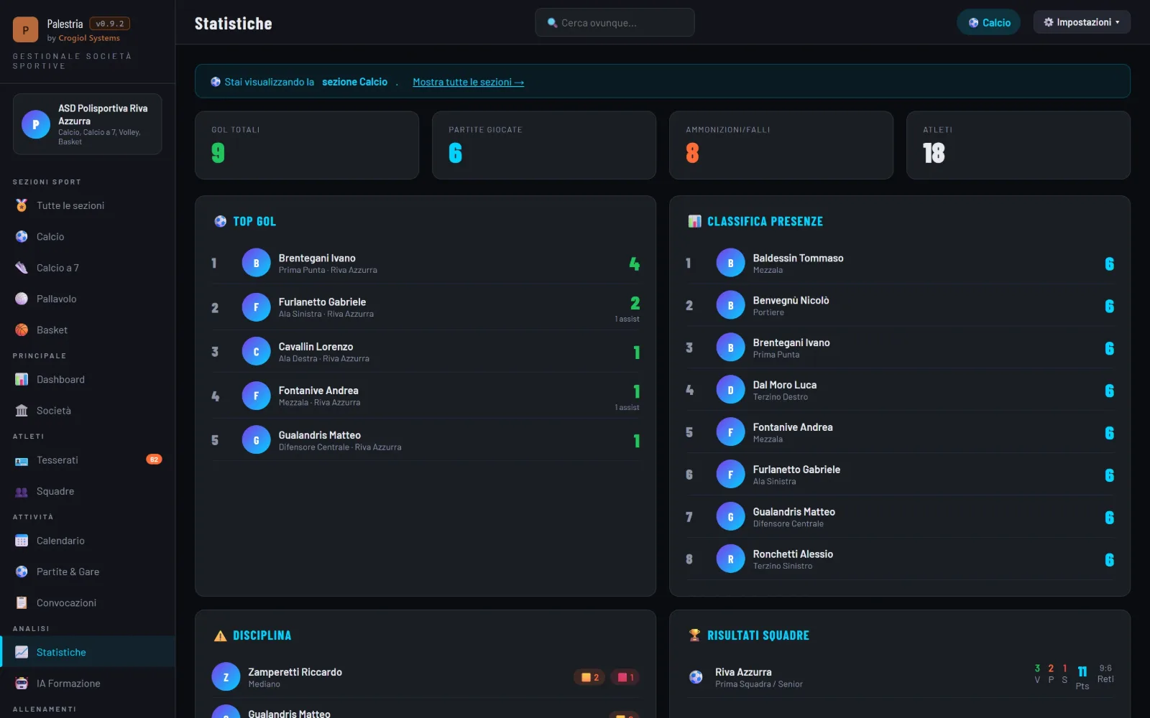Viewport: 1150px width, 718px height.
Task: Click the Disciplina warning triangle icon
Action: 221,636
